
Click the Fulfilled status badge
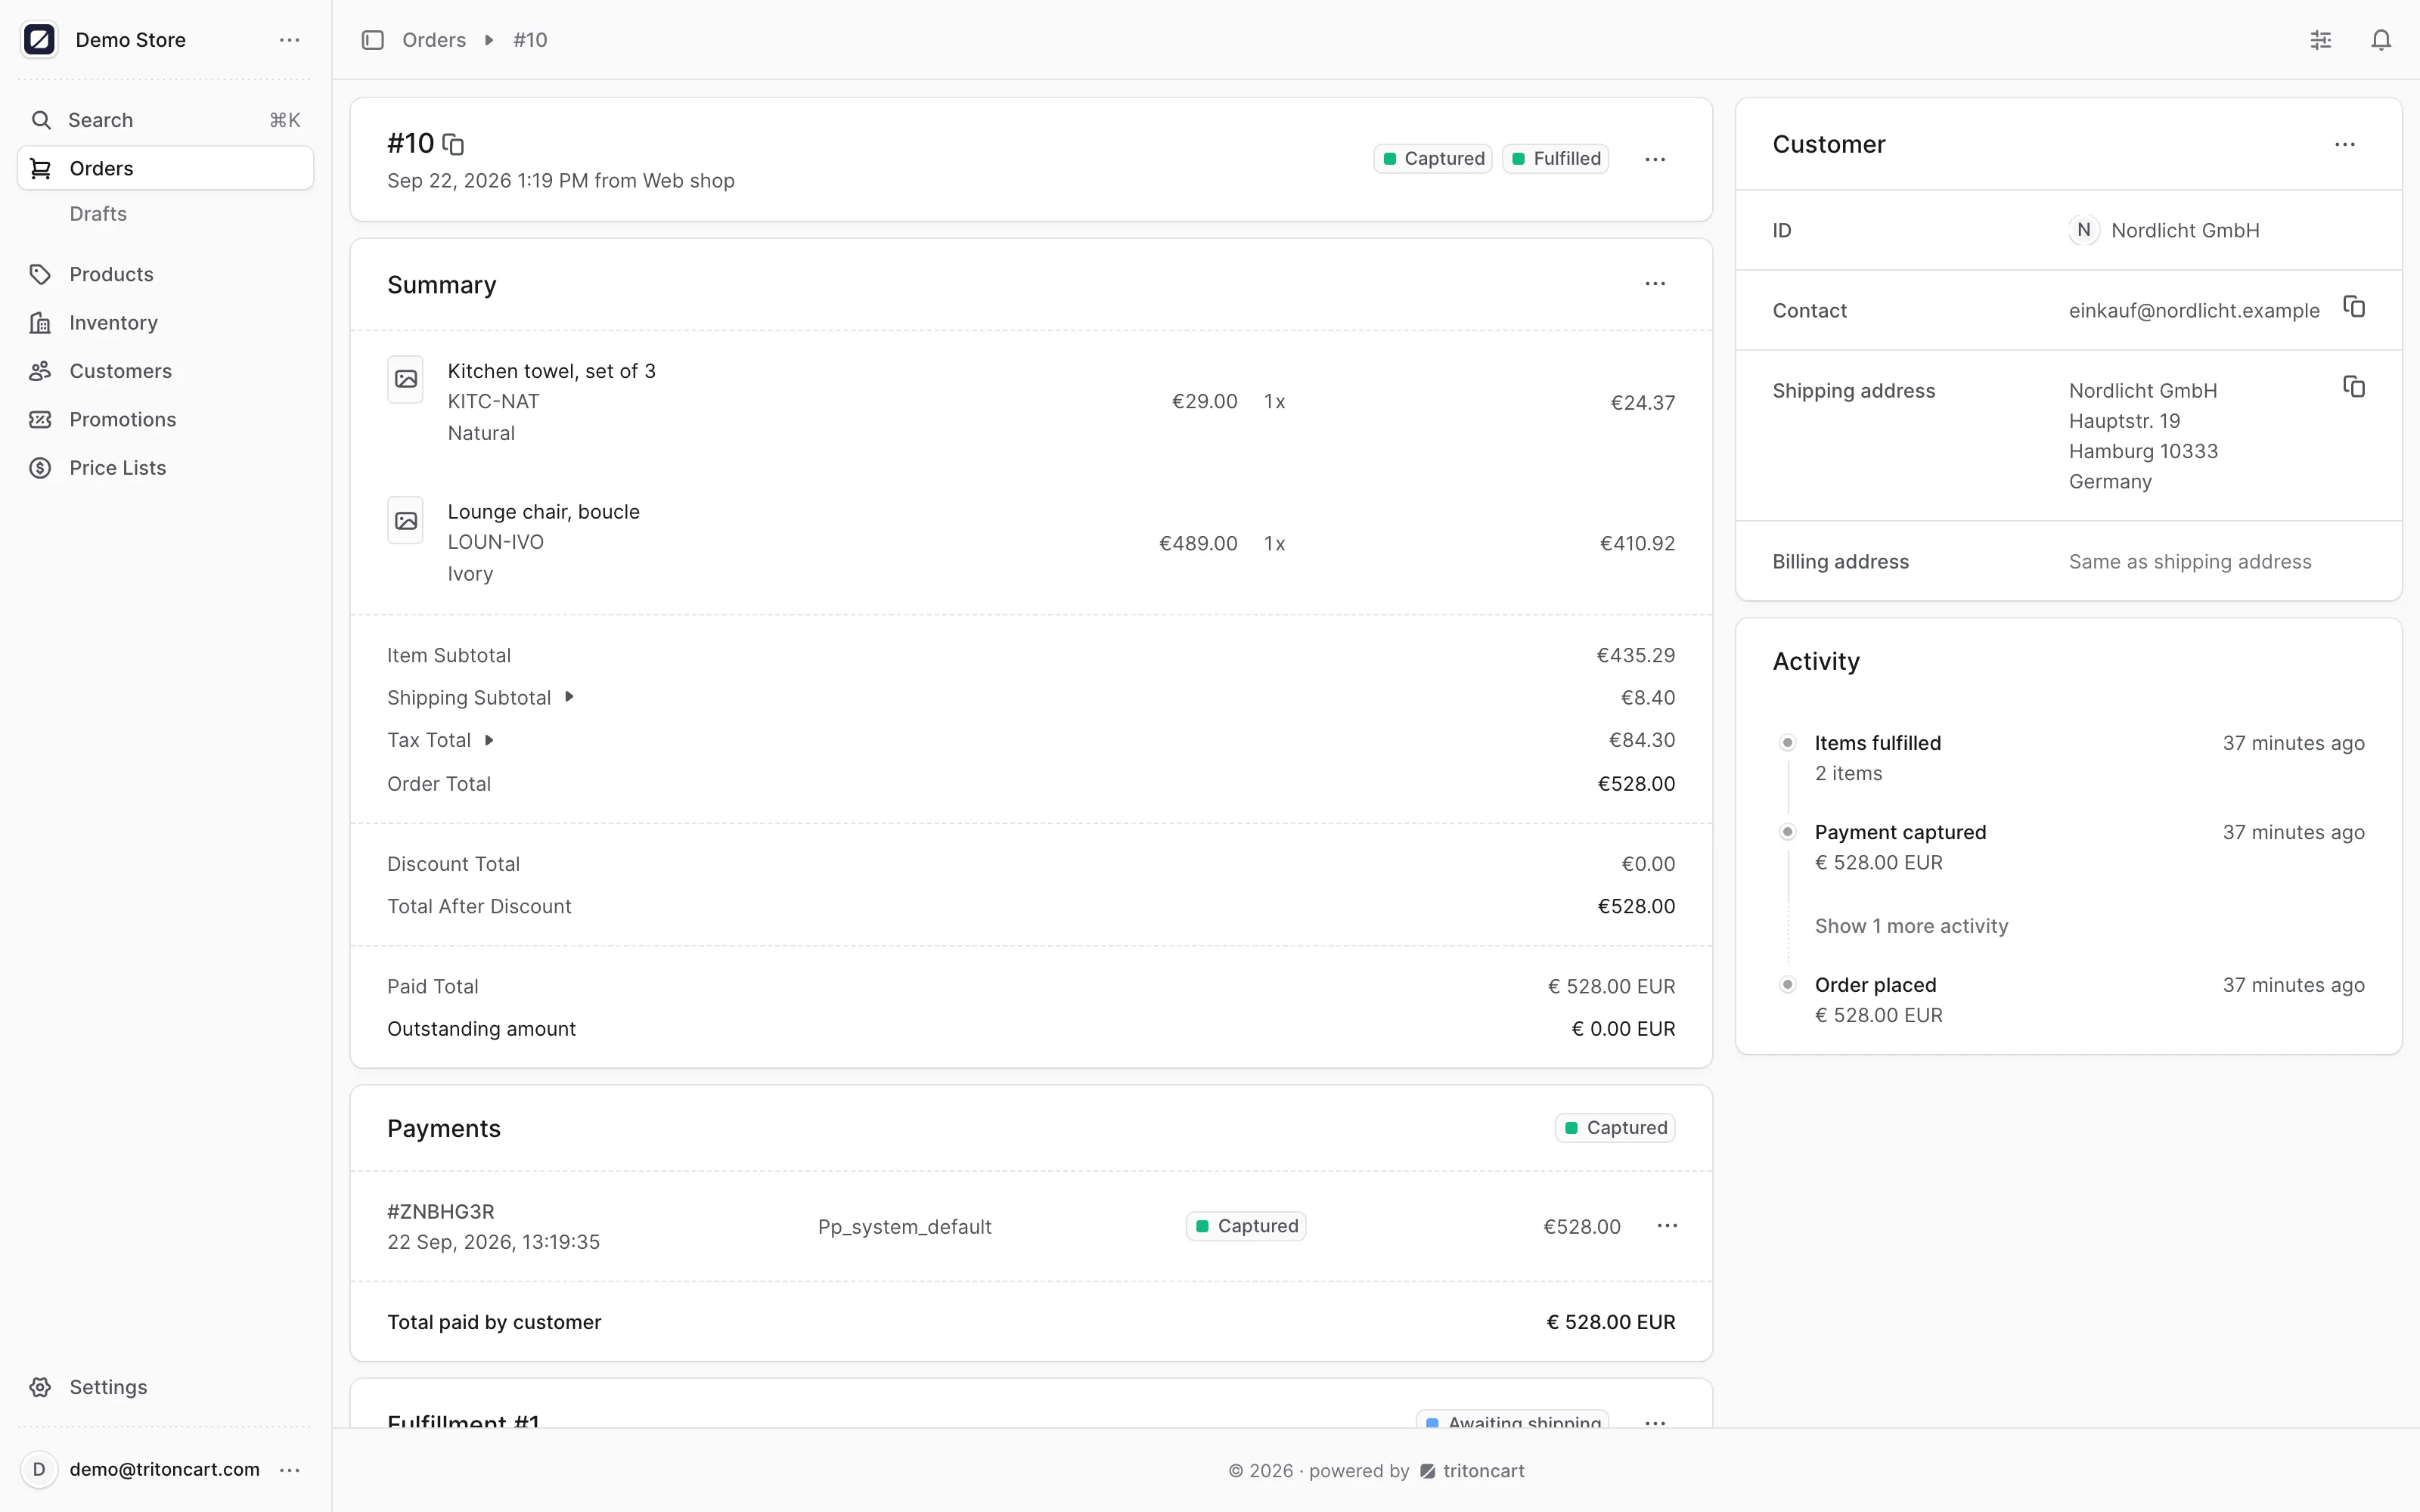pyautogui.click(x=1555, y=159)
